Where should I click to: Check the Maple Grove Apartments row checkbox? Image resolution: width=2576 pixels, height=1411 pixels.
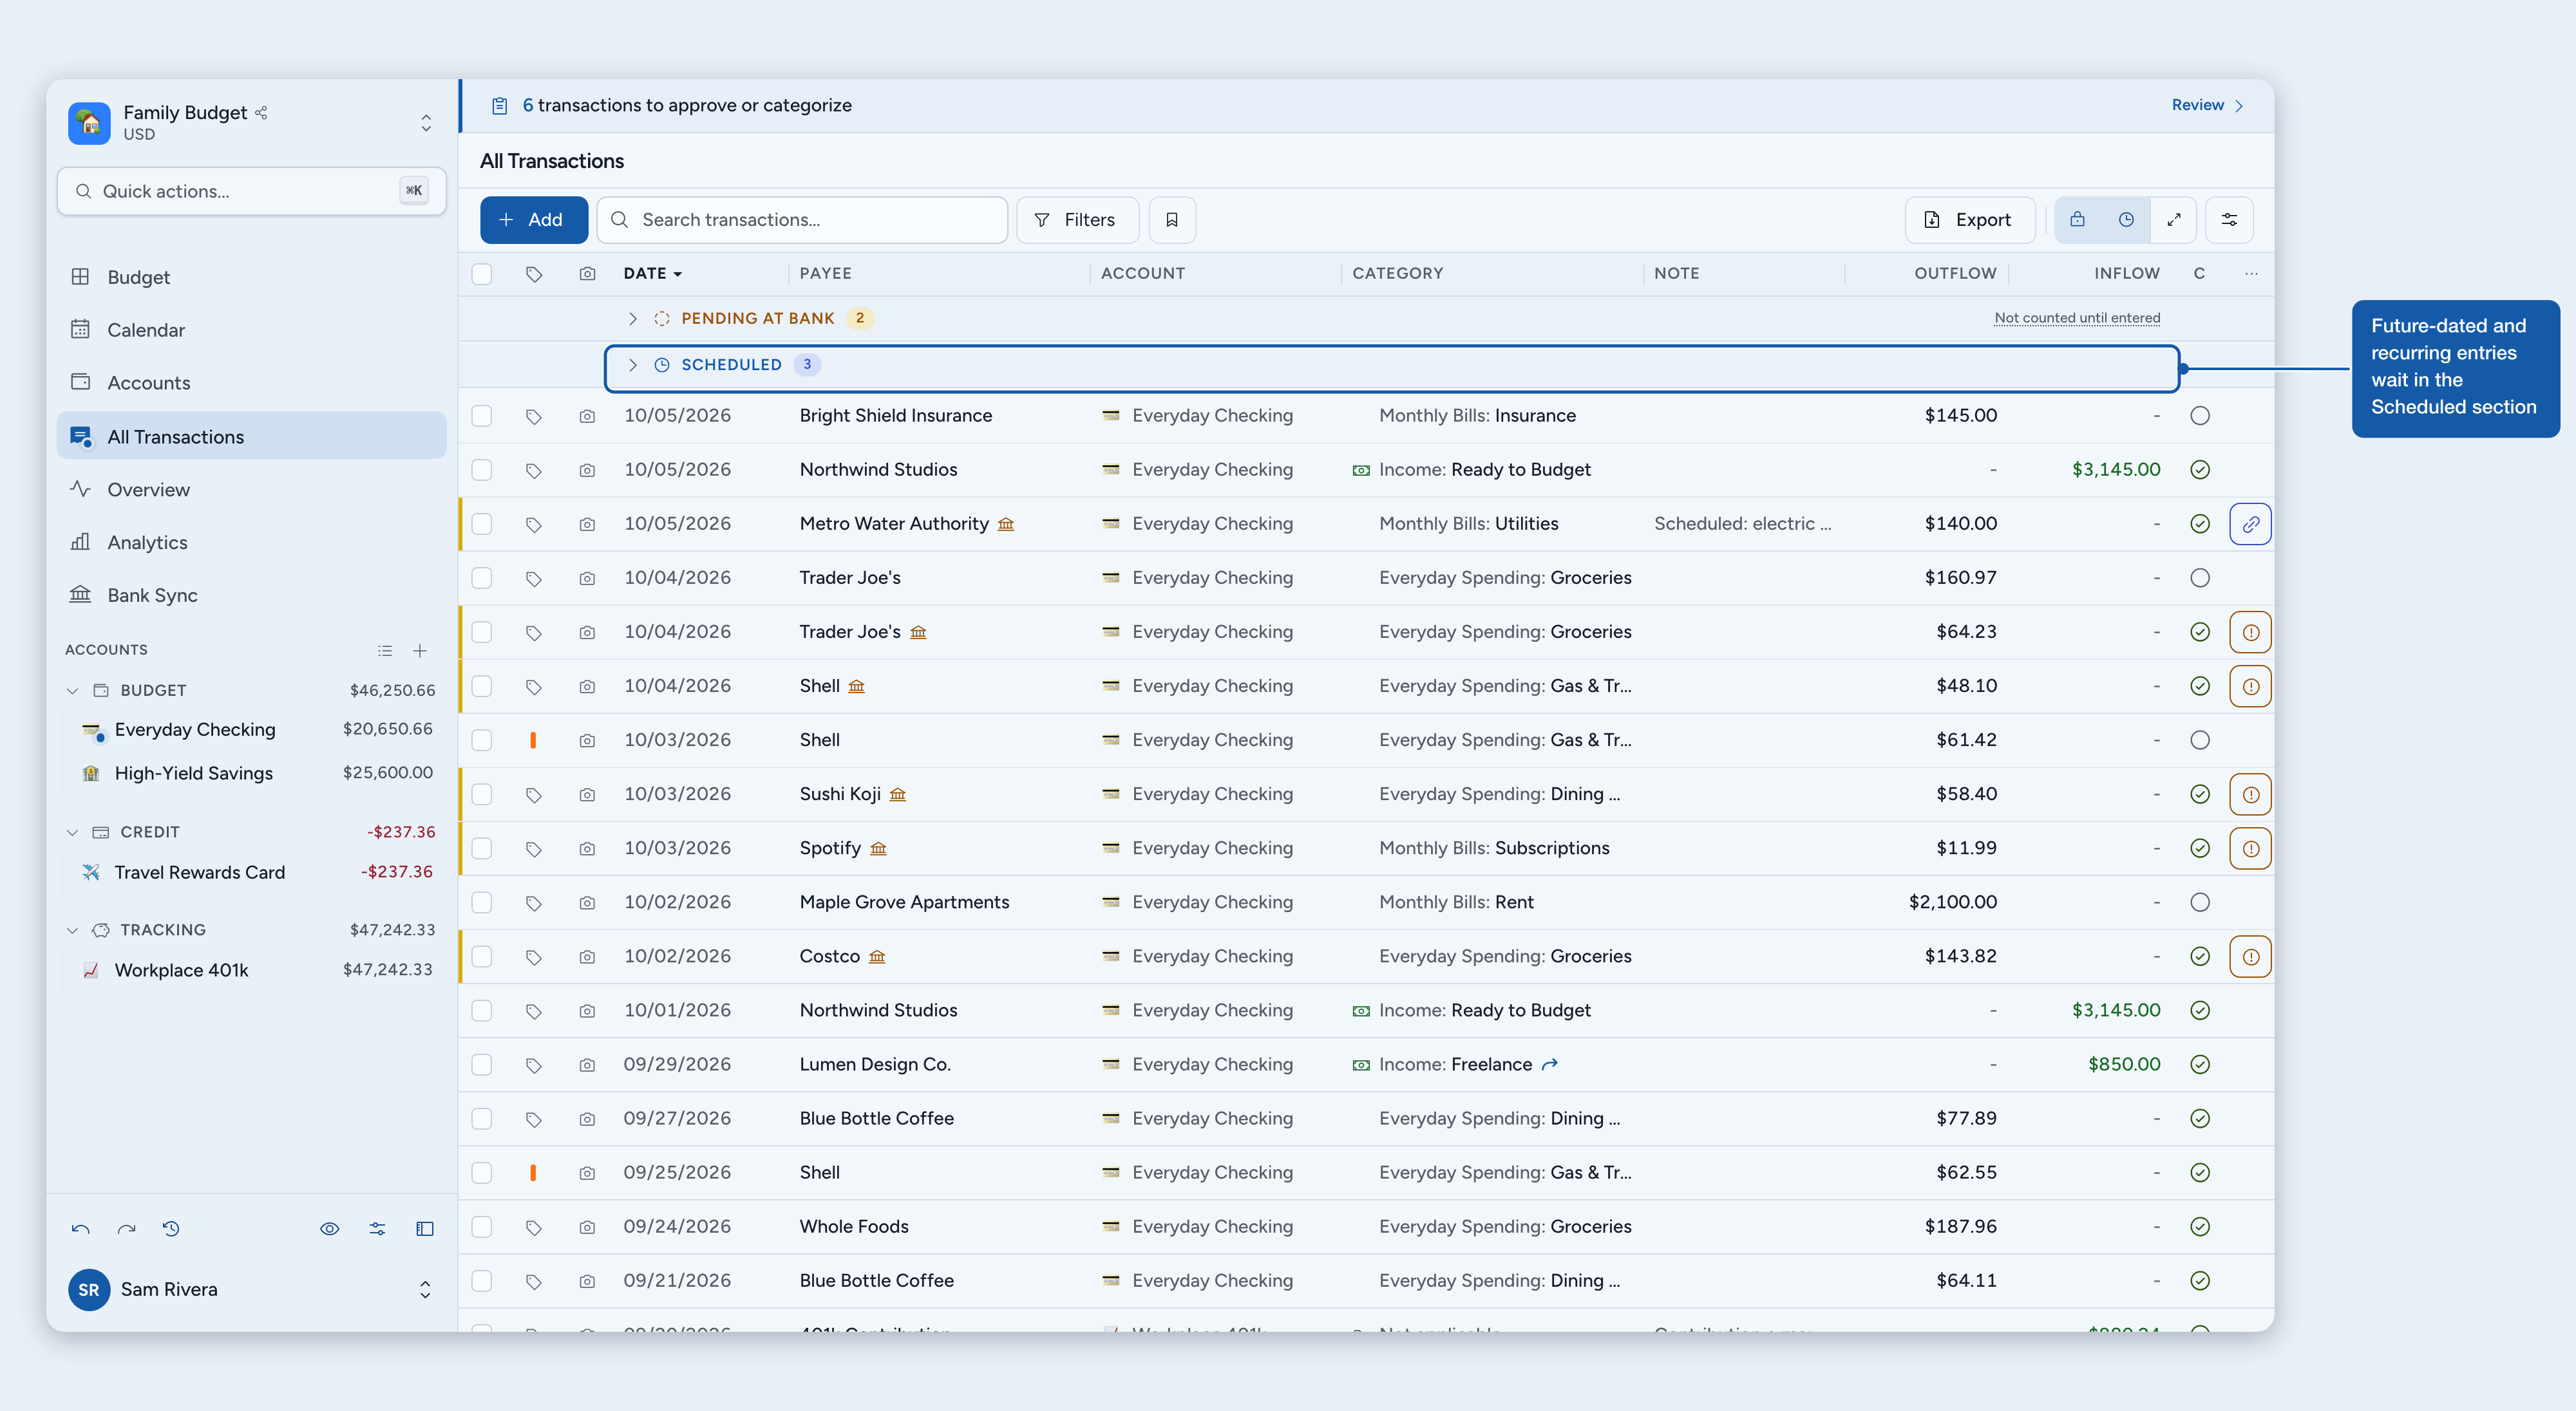click(x=482, y=902)
